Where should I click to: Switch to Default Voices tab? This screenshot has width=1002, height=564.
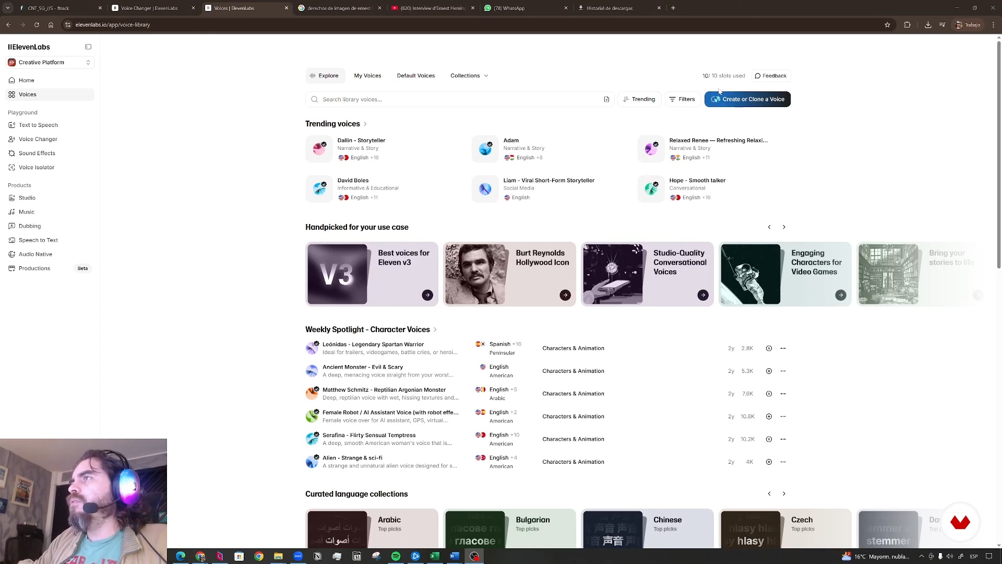tap(415, 76)
